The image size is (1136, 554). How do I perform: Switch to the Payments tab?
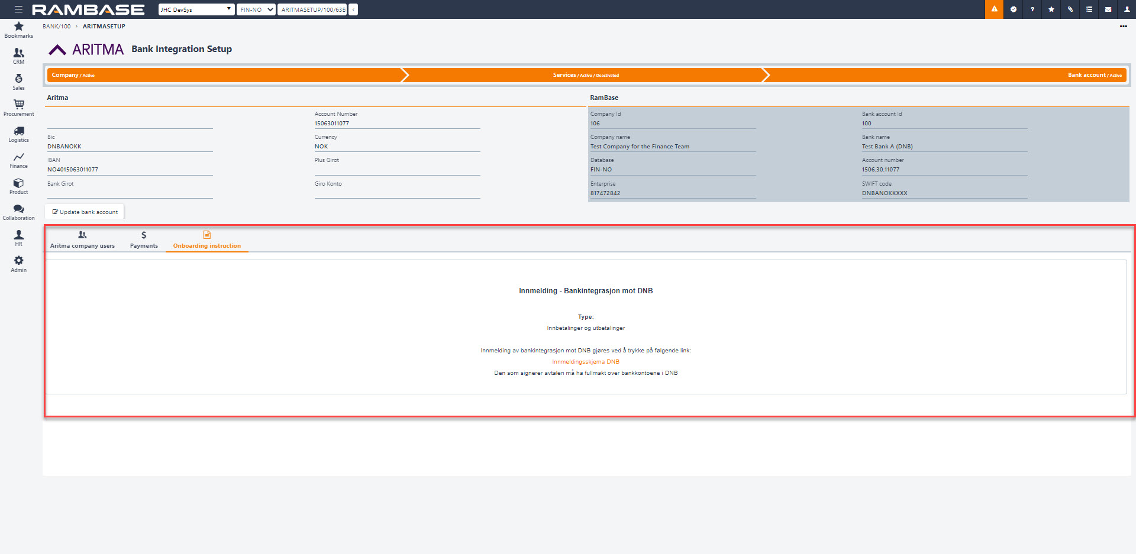point(144,240)
